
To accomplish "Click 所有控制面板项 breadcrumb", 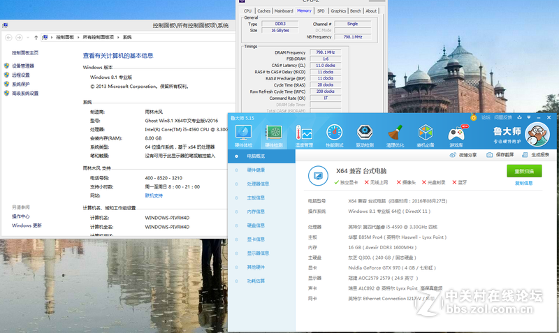I will point(99,38).
